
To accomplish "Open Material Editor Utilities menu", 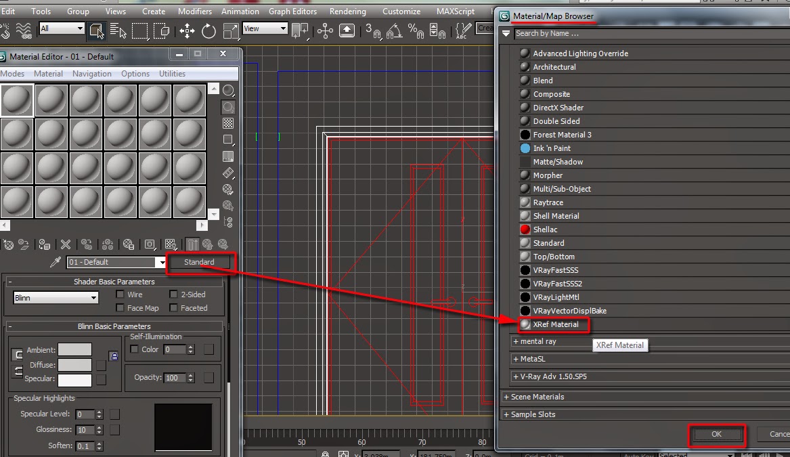I will tap(173, 74).
